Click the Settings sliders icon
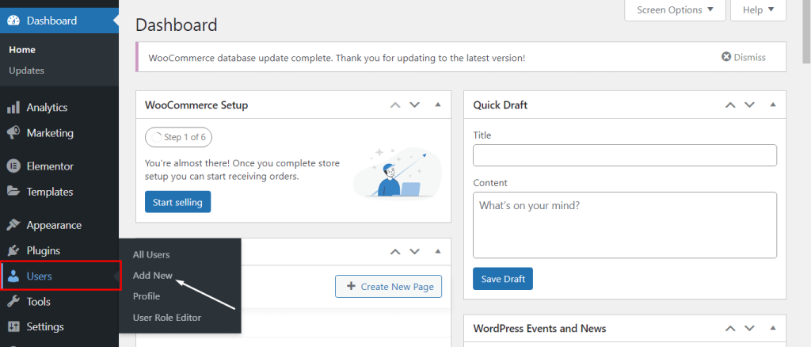The height and width of the screenshot is (347, 811). 13,327
